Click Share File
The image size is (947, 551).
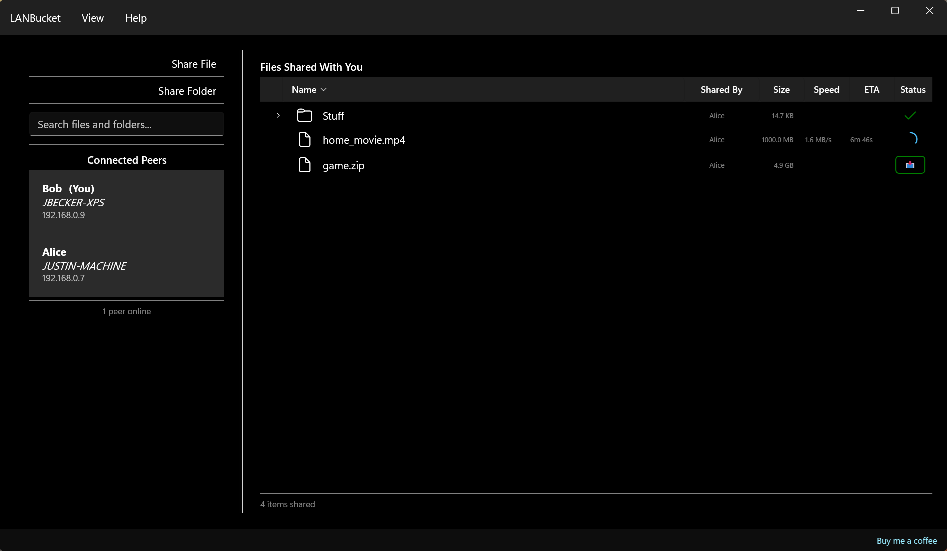point(194,64)
